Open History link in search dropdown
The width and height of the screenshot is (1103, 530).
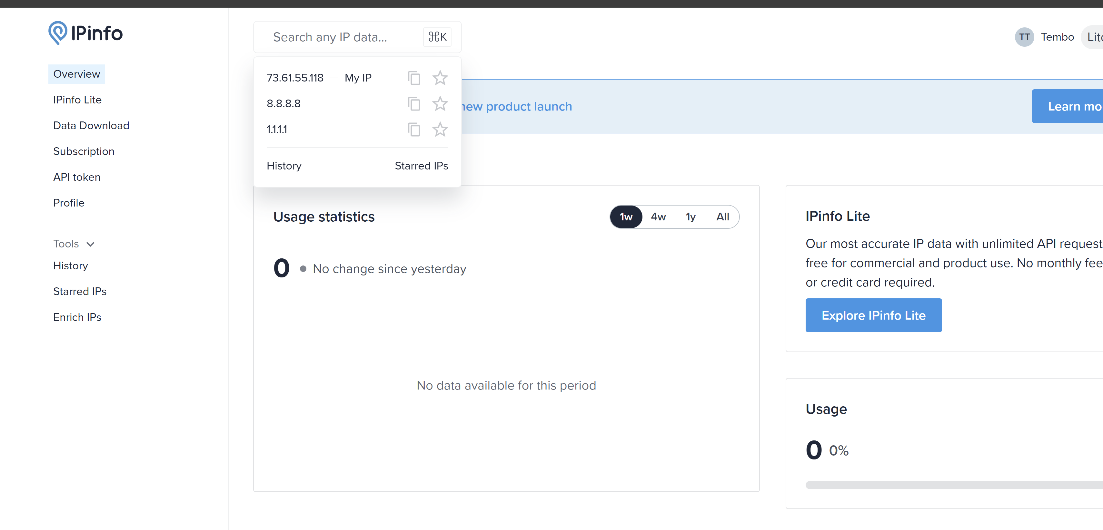[284, 166]
